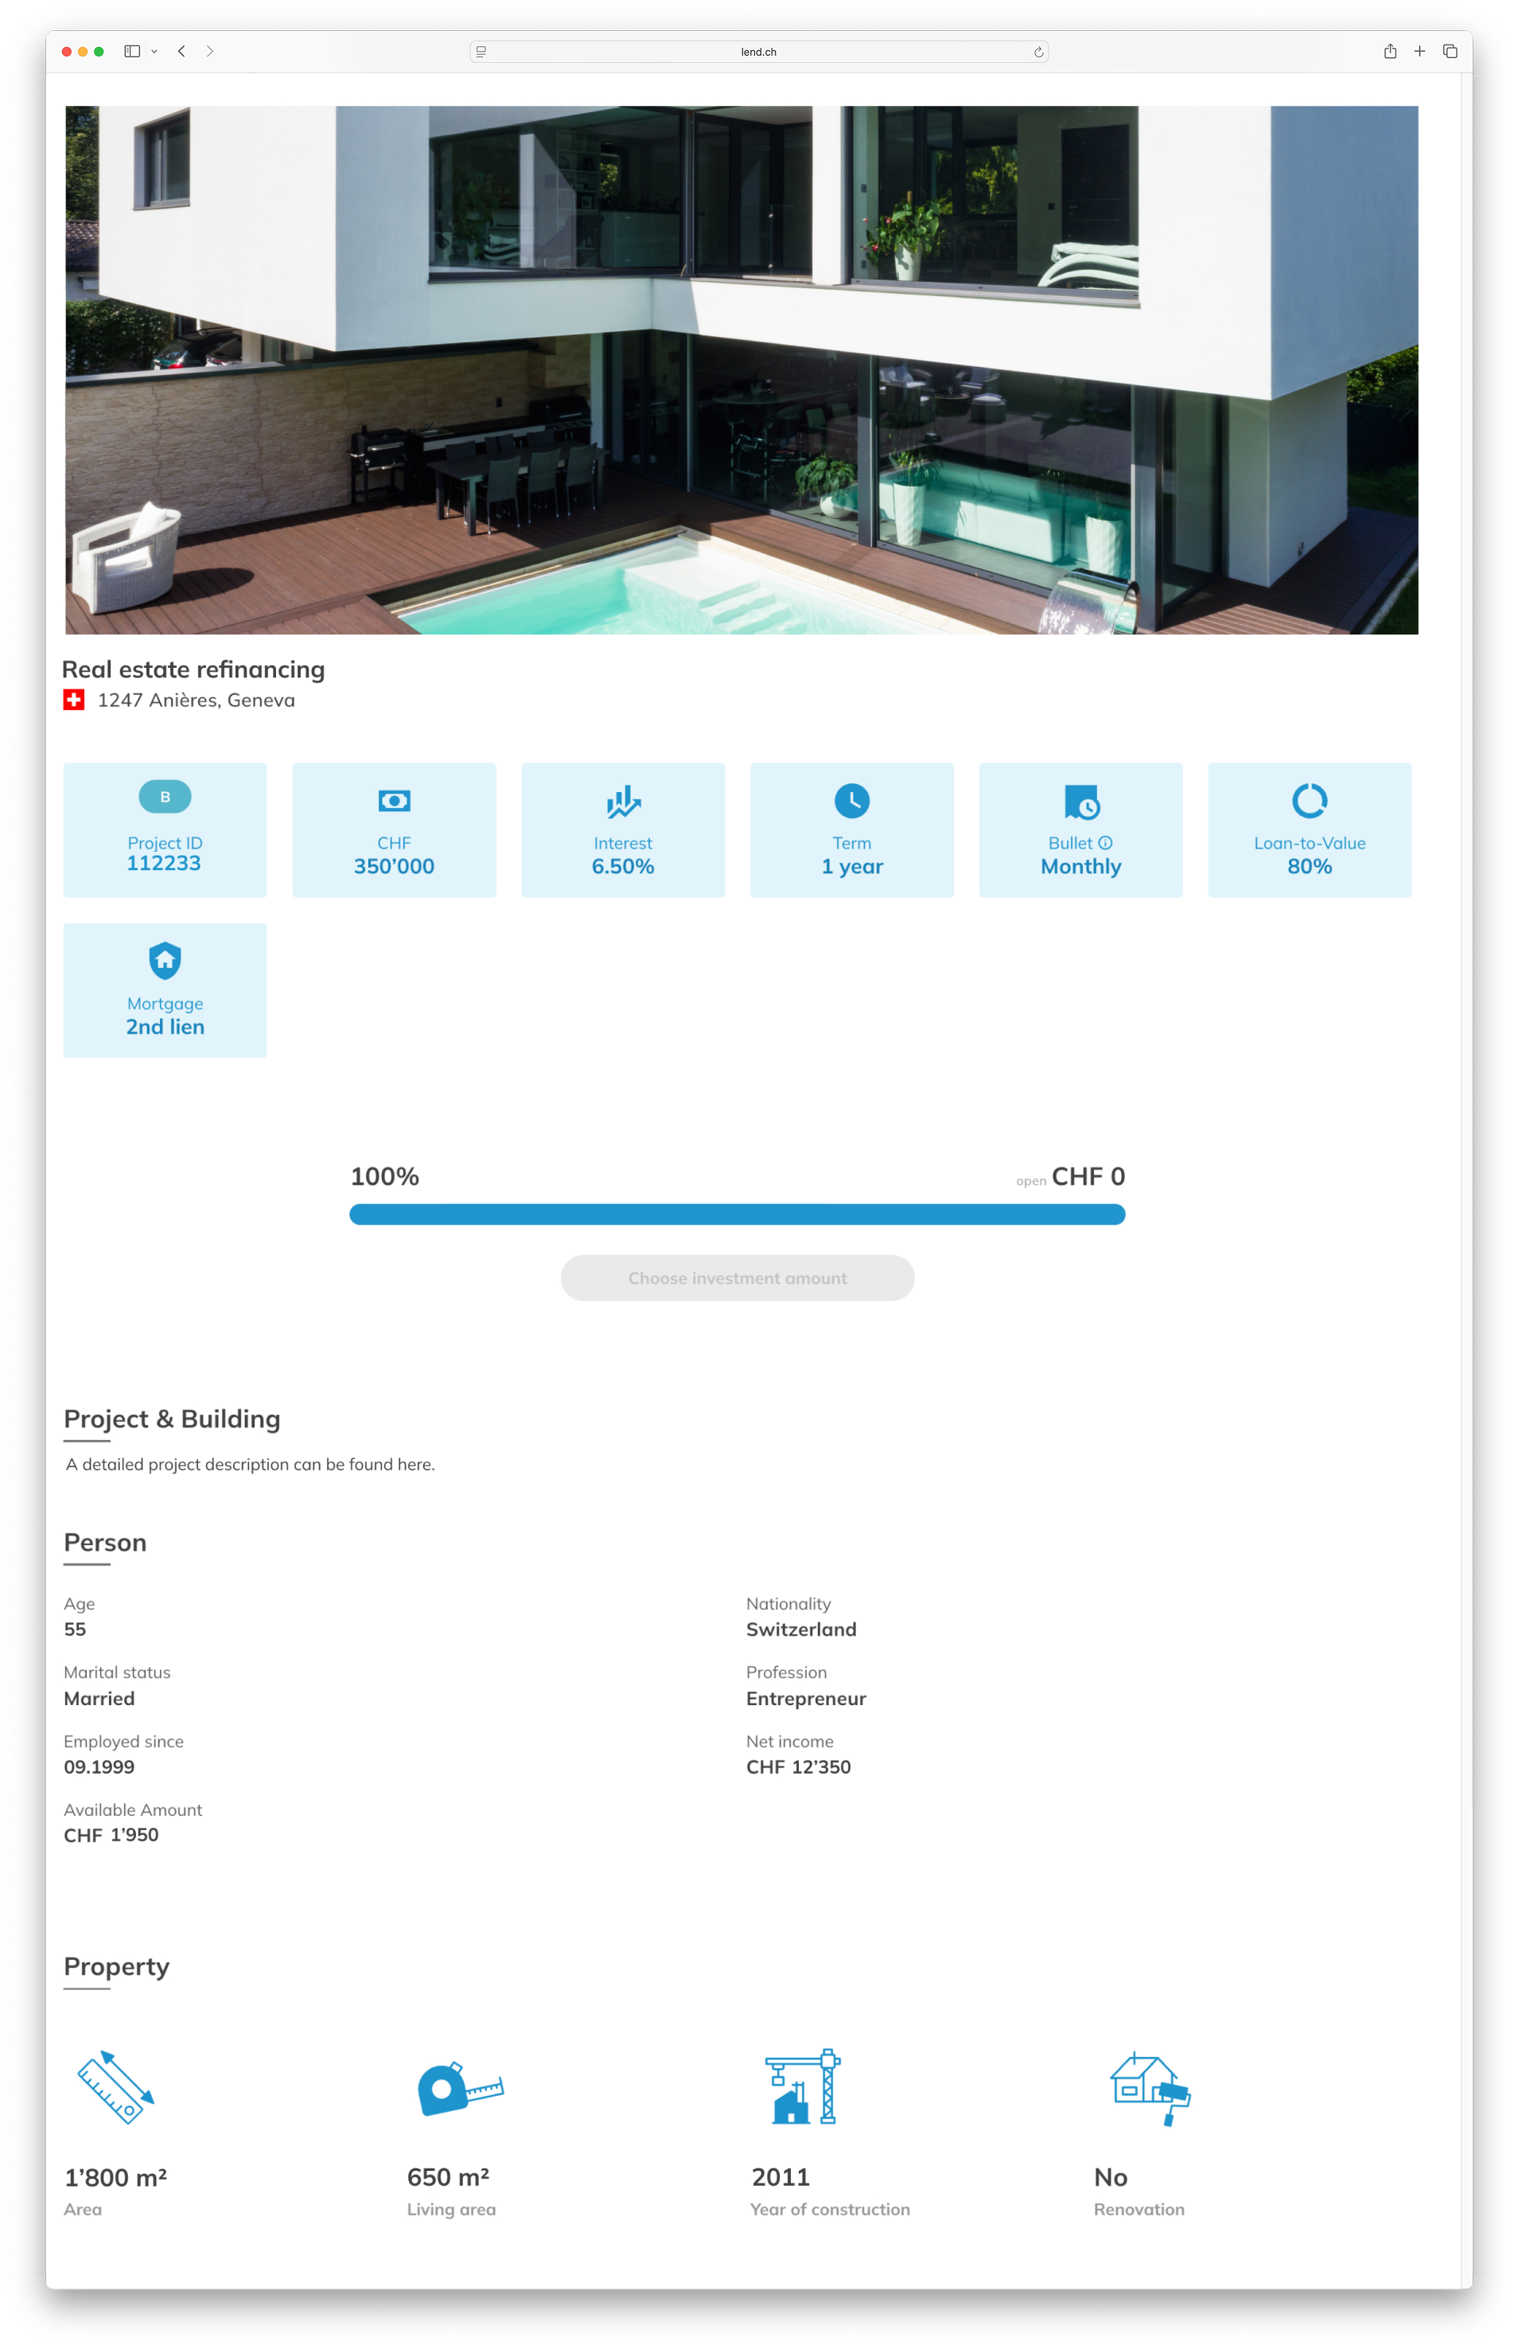Click the 100% funded percentage text
This screenshot has width=1518, height=2350.
384,1177
